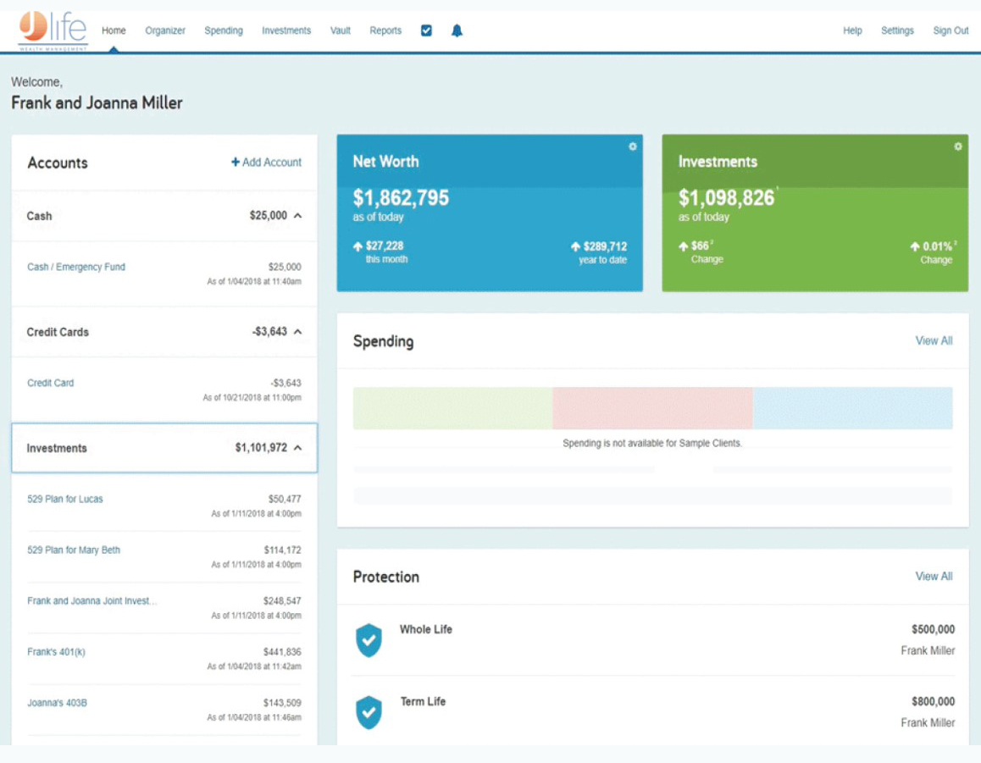Click the $114,172 balance for Mary Beth plan
Screen dimensions: 981x763
282,550
